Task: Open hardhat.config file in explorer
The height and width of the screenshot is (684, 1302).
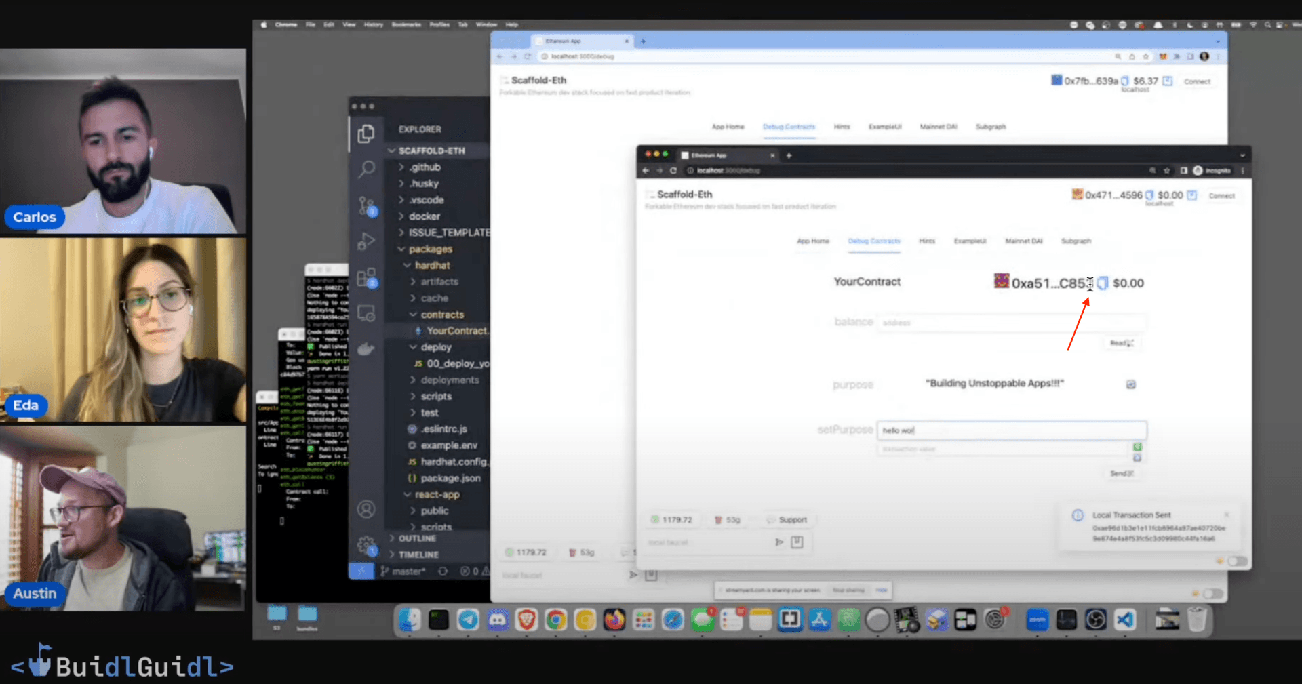Action: pyautogui.click(x=448, y=462)
